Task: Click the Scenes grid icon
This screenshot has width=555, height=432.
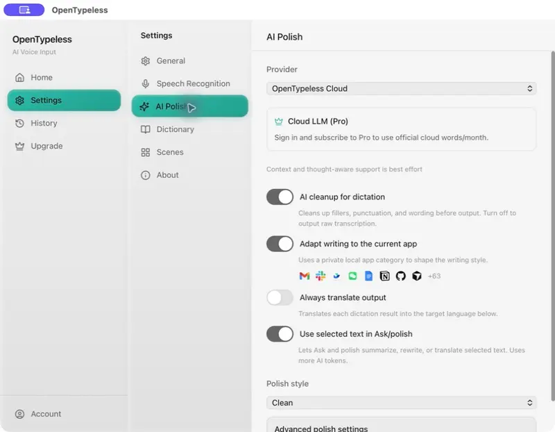Action: (x=146, y=152)
